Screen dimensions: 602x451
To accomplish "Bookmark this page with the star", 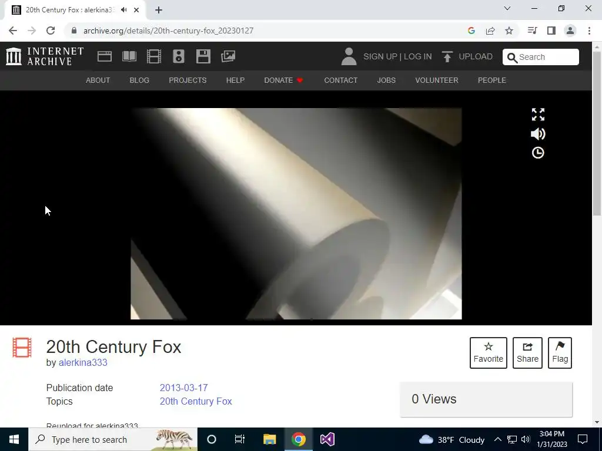I will point(509,31).
